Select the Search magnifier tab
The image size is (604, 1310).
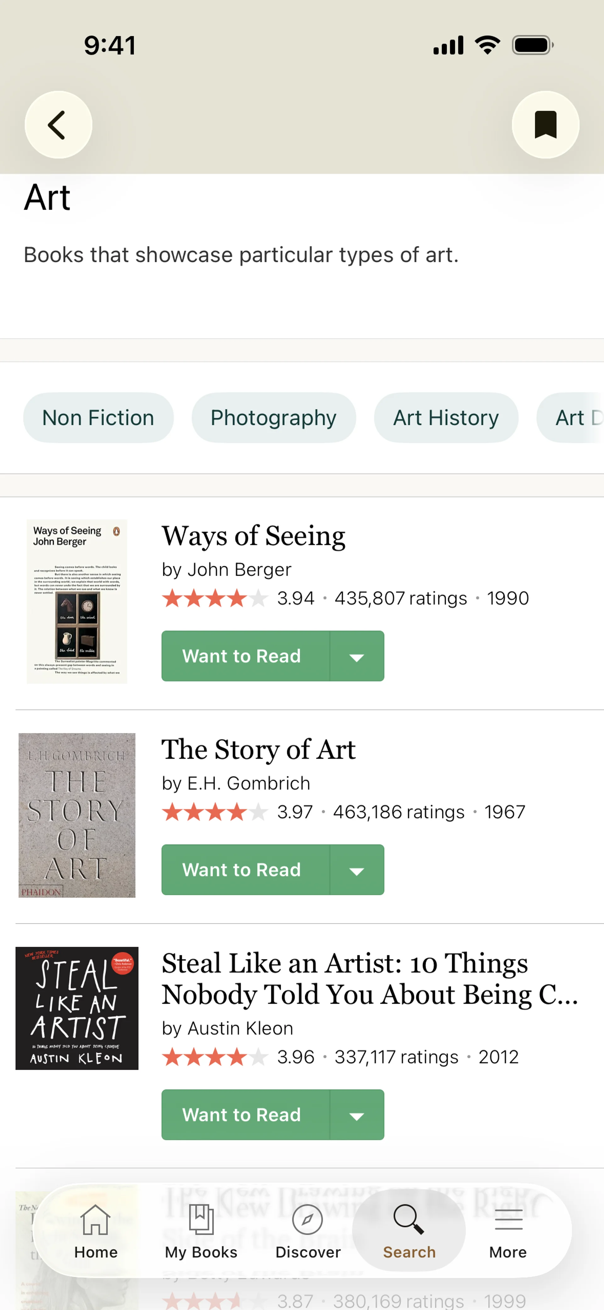[x=409, y=1231]
